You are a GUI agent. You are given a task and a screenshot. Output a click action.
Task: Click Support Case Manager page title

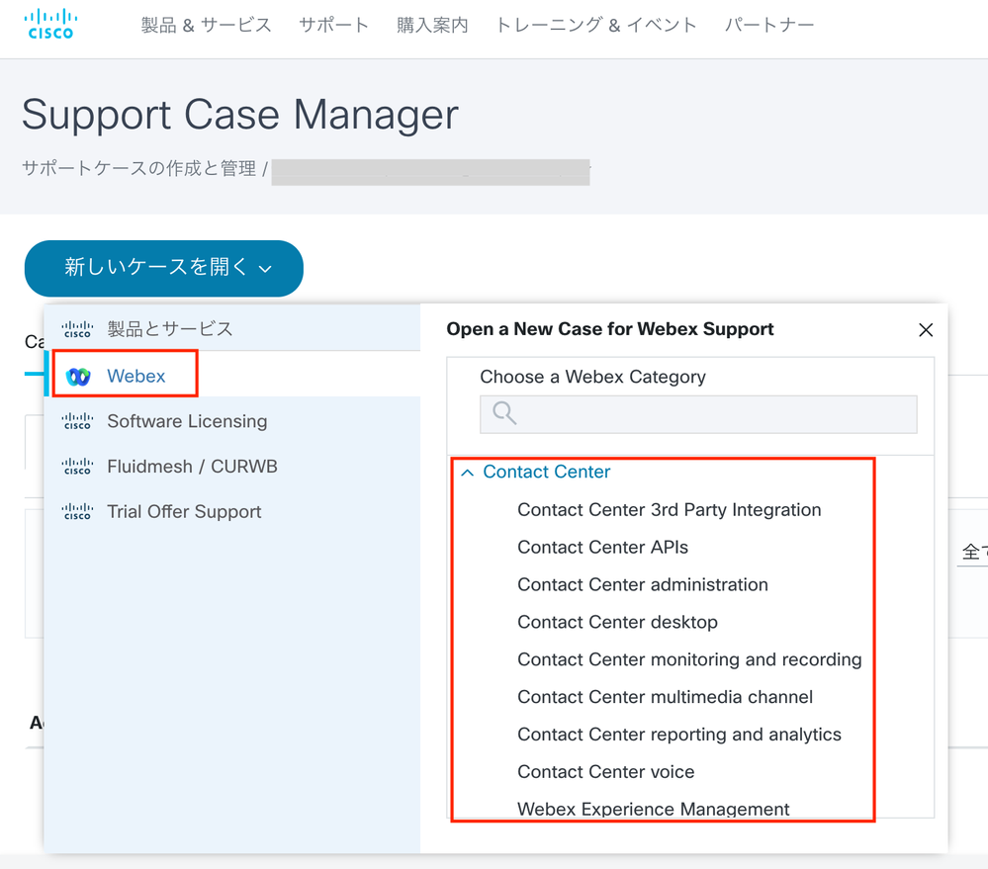(x=240, y=116)
